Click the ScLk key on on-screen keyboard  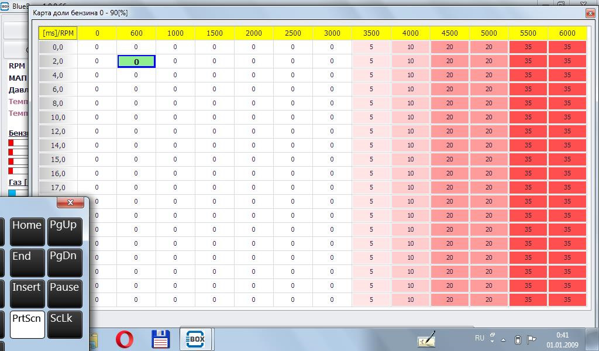pyautogui.click(x=64, y=325)
